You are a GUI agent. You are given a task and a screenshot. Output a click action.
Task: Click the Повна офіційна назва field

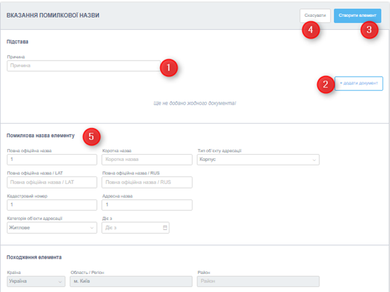[52, 160]
